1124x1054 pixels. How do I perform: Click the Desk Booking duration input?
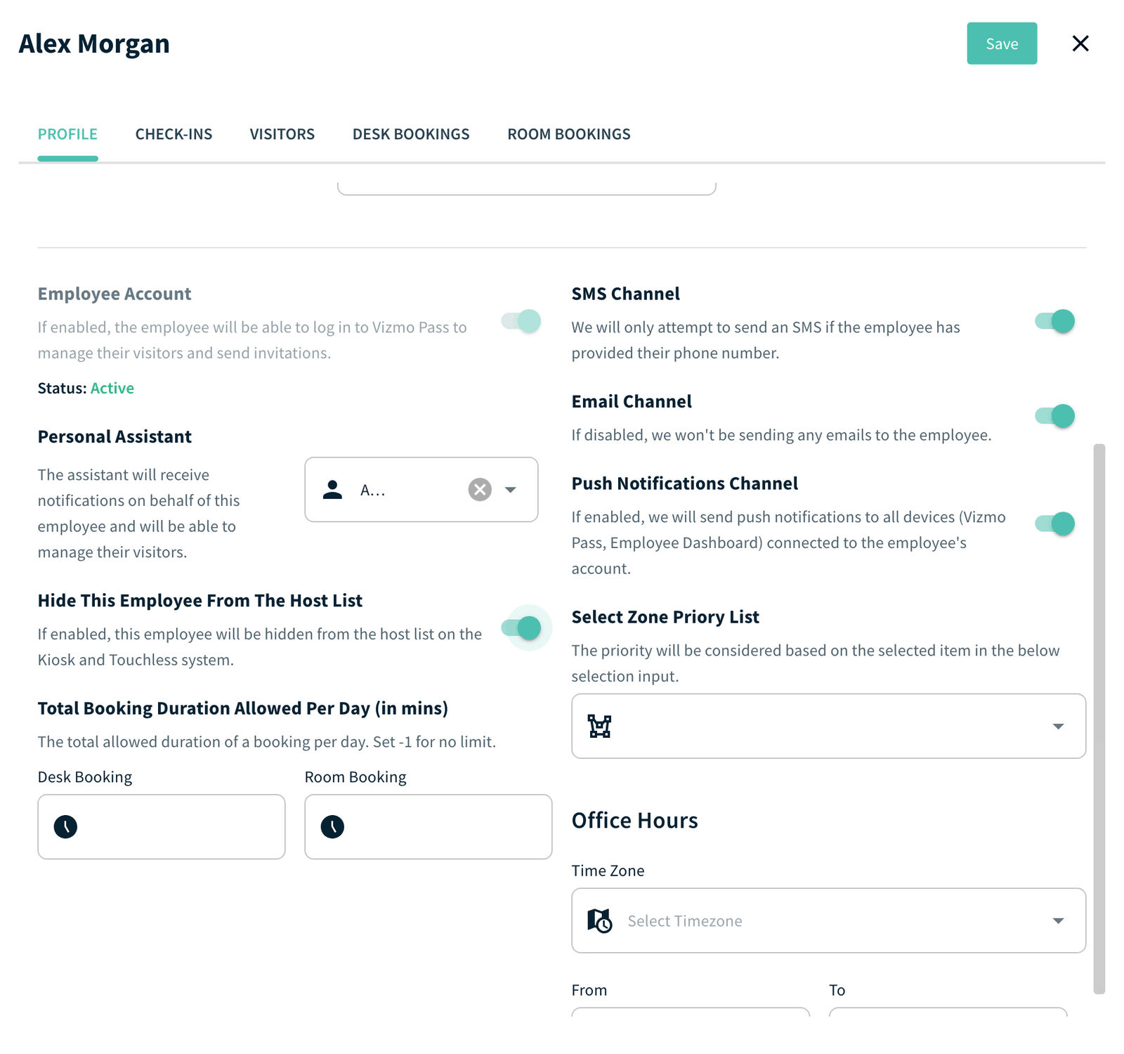[x=162, y=827]
